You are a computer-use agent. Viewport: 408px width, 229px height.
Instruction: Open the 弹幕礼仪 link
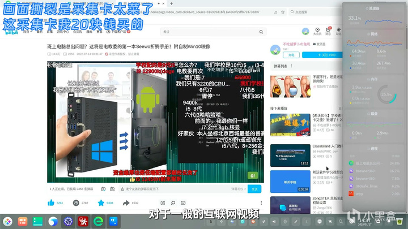point(239,189)
